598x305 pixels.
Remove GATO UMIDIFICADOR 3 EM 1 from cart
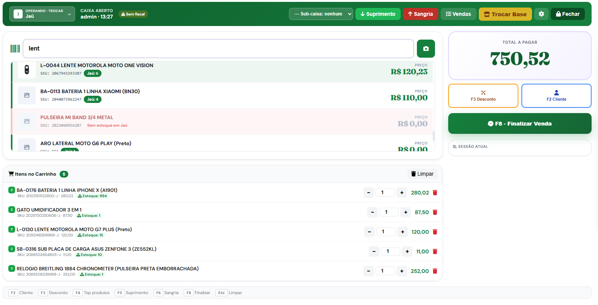point(435,212)
